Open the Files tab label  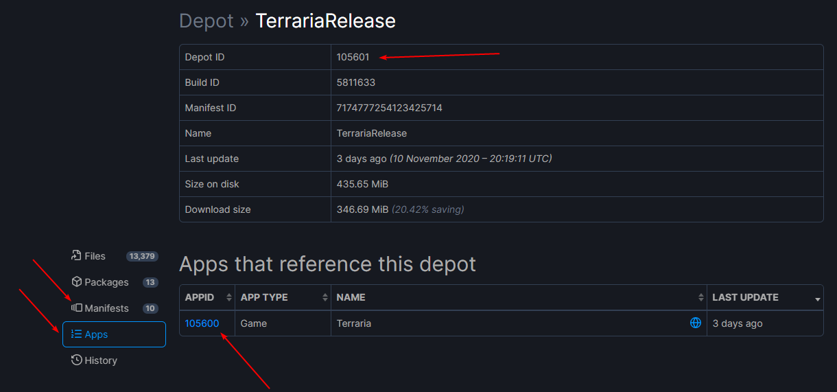point(95,256)
